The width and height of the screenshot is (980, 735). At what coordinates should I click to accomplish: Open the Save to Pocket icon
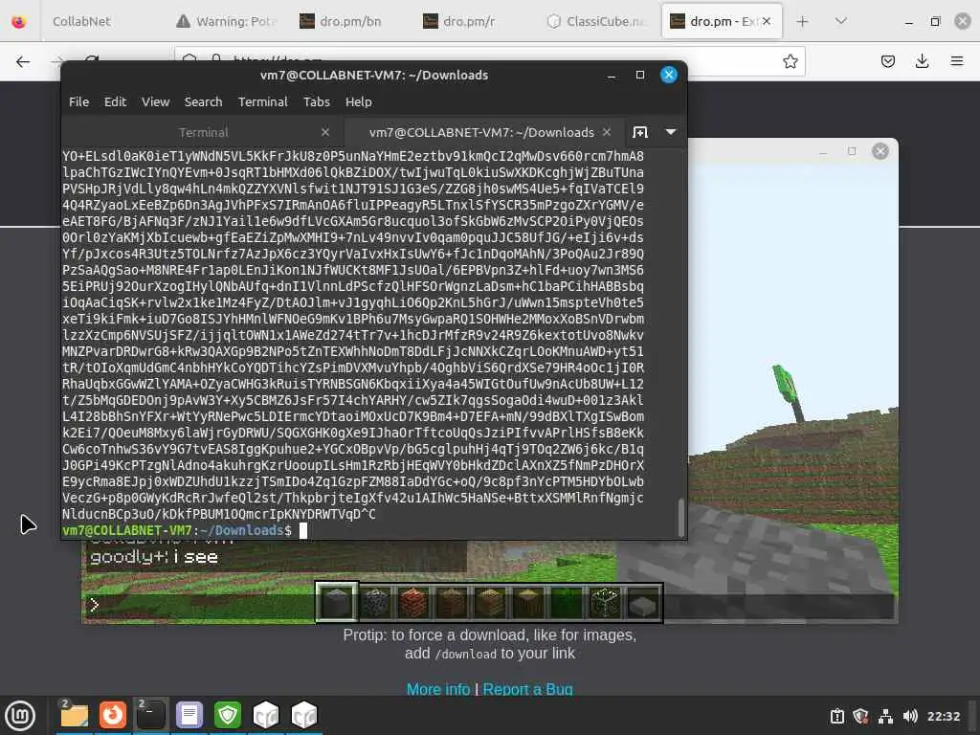(x=887, y=61)
